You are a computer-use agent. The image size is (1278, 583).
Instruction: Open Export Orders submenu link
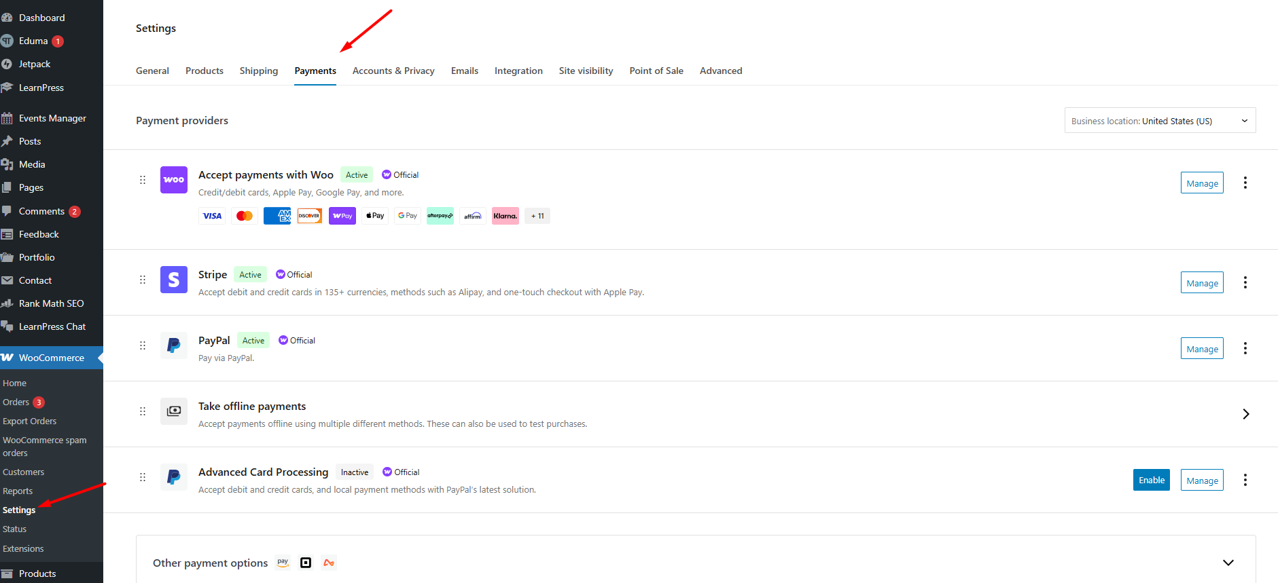point(30,421)
